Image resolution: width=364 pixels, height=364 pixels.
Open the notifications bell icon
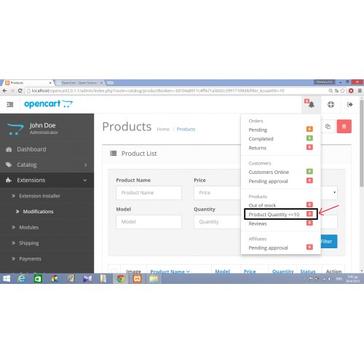coord(311,104)
